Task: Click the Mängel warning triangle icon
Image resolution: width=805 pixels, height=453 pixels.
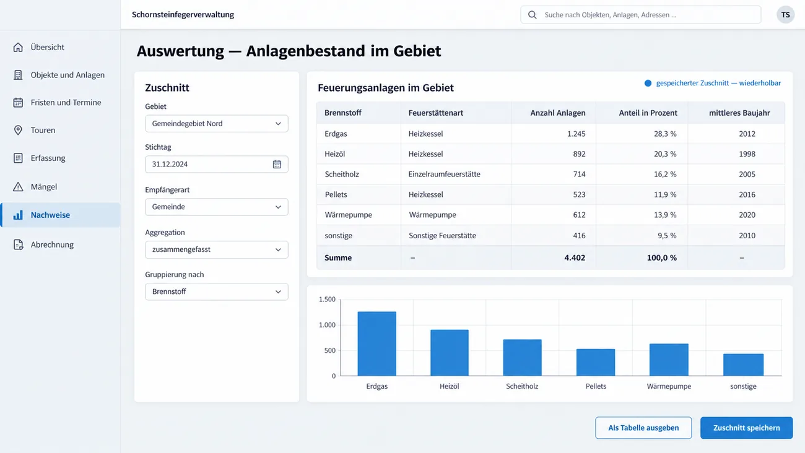Action: point(18,187)
